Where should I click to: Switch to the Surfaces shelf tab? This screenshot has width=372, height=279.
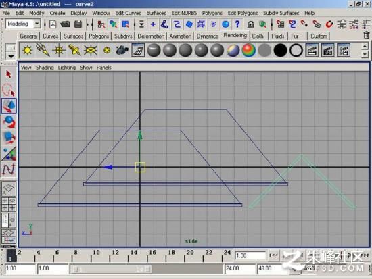pyautogui.click(x=73, y=36)
